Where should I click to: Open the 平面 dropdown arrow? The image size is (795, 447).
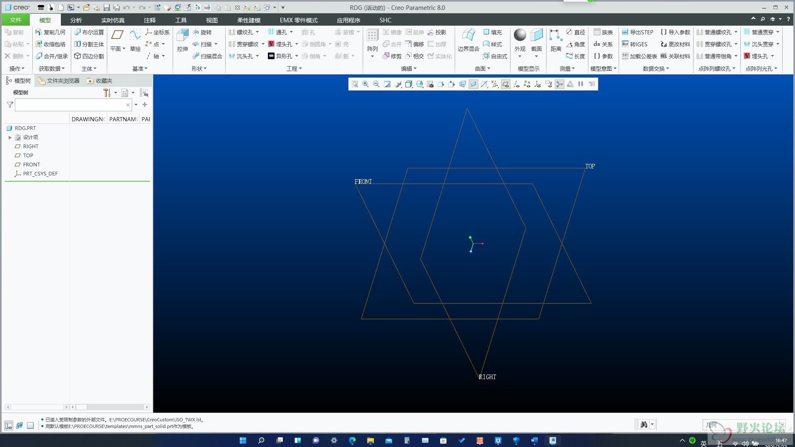click(x=124, y=49)
